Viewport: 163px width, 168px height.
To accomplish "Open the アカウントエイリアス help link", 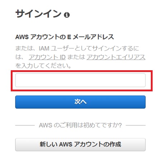I will click(116, 57).
